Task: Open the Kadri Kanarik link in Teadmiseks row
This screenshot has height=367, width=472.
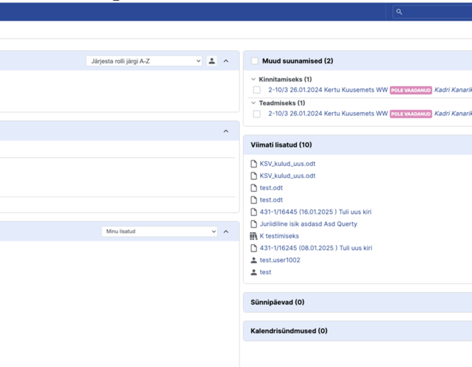Action: point(453,113)
